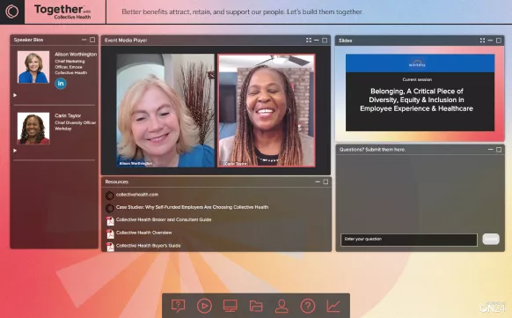Open the Case Studies Self-Funded Employers link
This screenshot has width=512, height=318.
(192, 207)
